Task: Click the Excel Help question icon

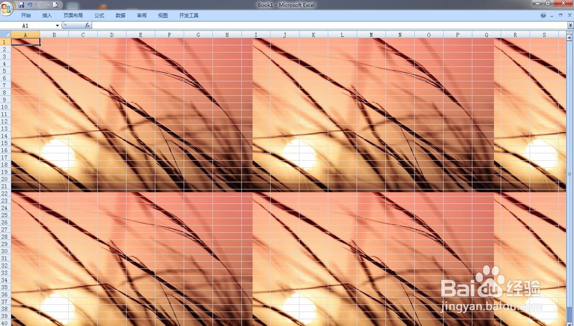Action: 543,15
